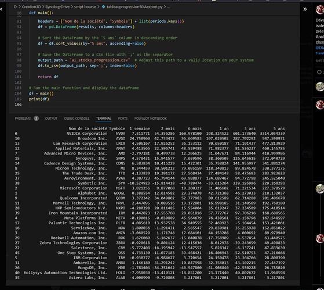
Task: Collapse the side panel with the double-chevron icon
Action: (305, 9)
